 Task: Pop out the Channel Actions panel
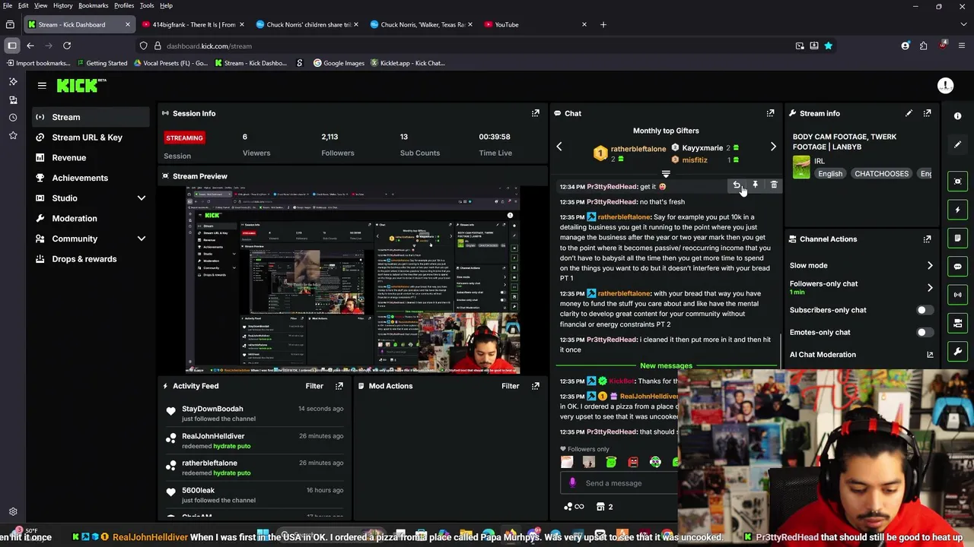click(927, 239)
